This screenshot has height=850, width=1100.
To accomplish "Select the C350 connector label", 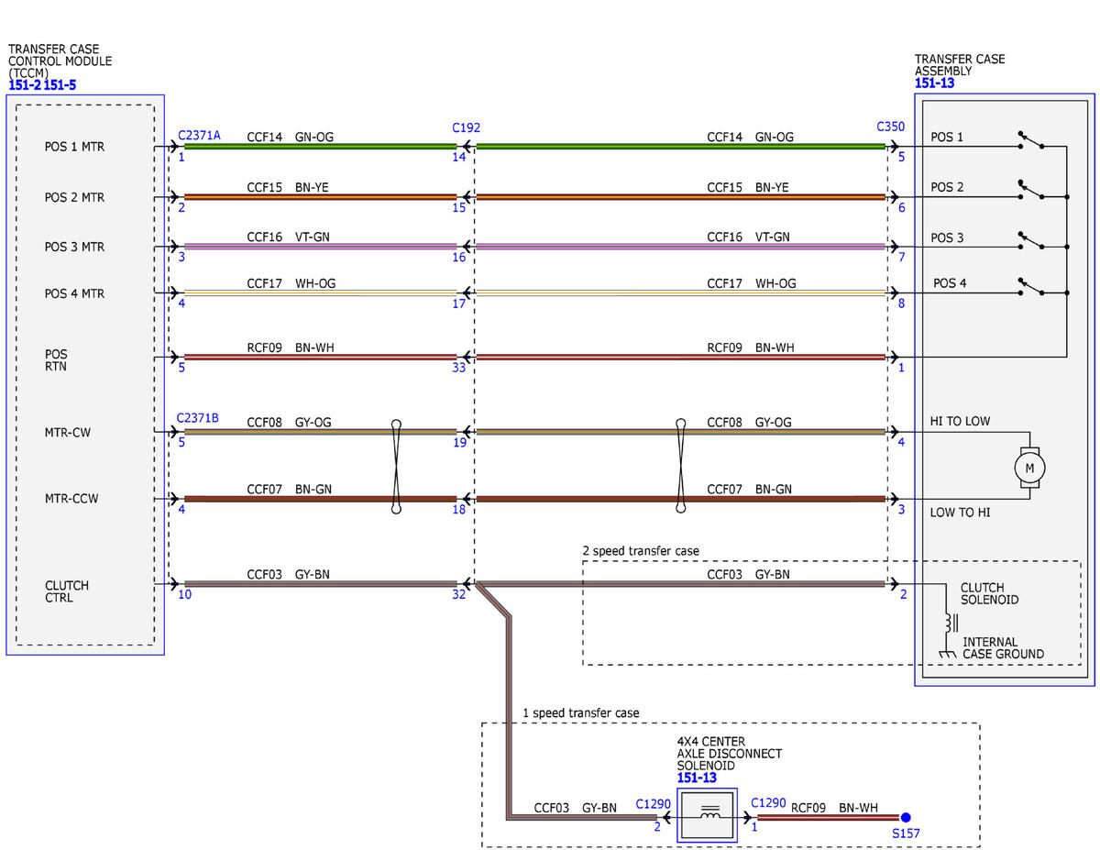I will coord(891,127).
